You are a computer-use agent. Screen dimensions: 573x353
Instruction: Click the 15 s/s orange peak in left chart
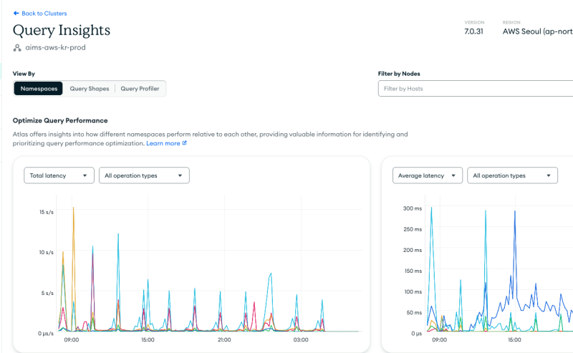pos(73,209)
